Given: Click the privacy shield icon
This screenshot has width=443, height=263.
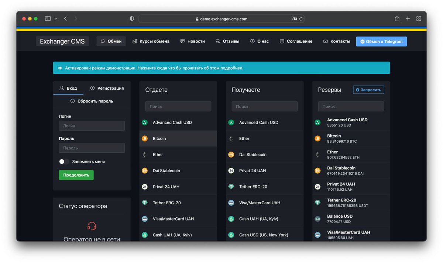Looking at the screenshot, I should coord(132,18).
